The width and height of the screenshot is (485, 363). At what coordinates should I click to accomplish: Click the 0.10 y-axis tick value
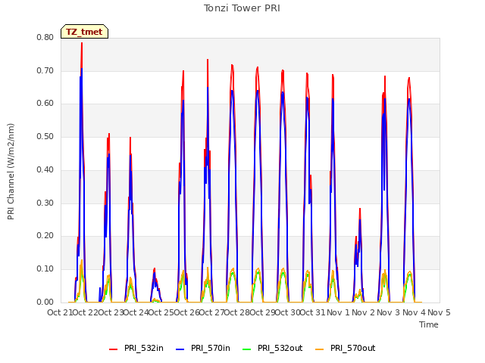tap(45, 269)
